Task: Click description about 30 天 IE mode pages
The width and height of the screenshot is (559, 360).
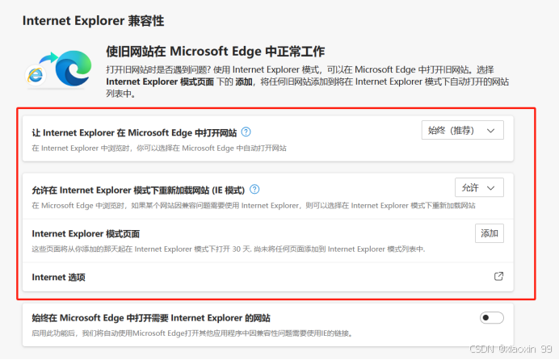Action: (229, 249)
